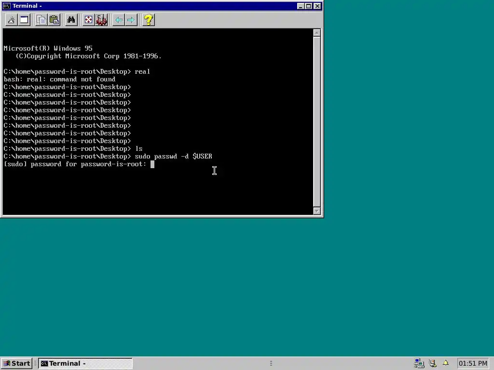Go to next tab with right arrow
The width and height of the screenshot is (494, 370).
pyautogui.click(x=131, y=20)
